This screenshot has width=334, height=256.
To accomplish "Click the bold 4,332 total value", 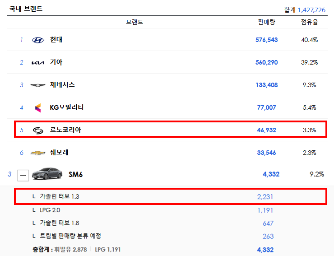I will (x=265, y=250).
